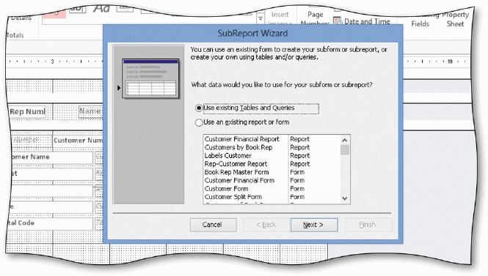Click list scrollbar up arrow
The width and height of the screenshot is (488, 276).
(344, 141)
